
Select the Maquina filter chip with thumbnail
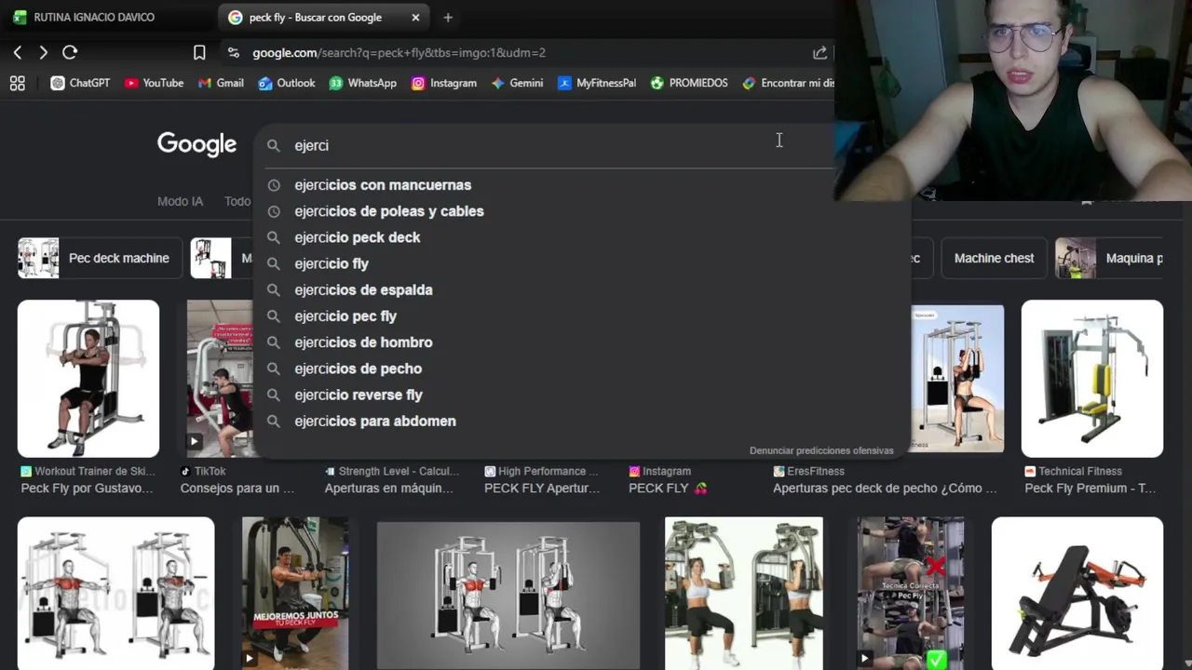(x=1110, y=259)
